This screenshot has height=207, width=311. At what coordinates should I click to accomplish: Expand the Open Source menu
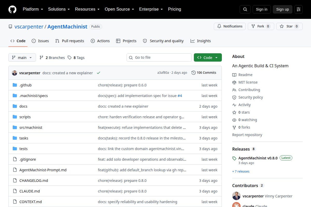(x=119, y=9)
